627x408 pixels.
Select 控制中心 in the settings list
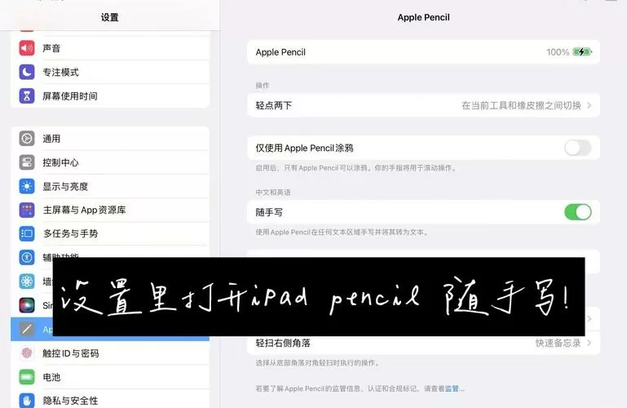tap(110, 162)
